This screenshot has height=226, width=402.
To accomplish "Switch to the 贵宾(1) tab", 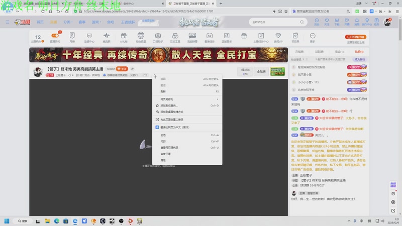I will pos(339,52).
